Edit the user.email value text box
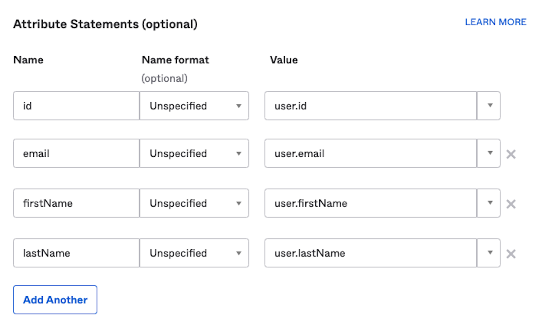542x325 pixels. 370,153
